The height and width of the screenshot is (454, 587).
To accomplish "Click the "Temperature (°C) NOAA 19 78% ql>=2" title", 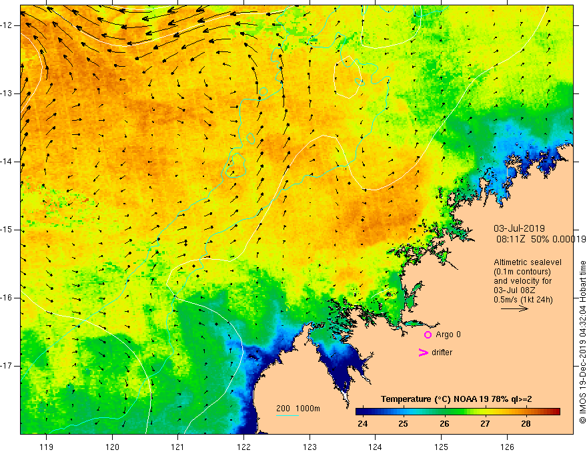I will click(x=456, y=399).
